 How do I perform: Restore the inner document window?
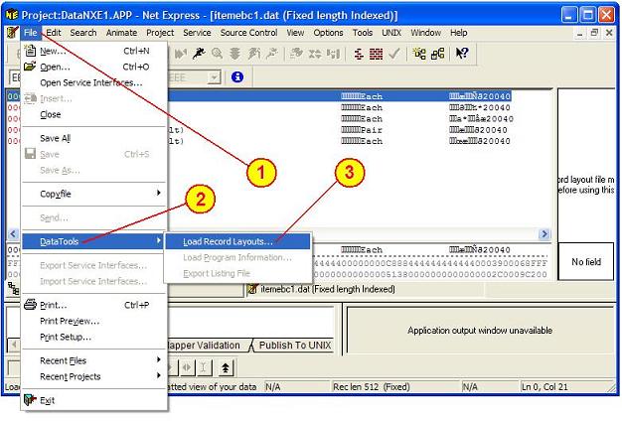[594, 33]
